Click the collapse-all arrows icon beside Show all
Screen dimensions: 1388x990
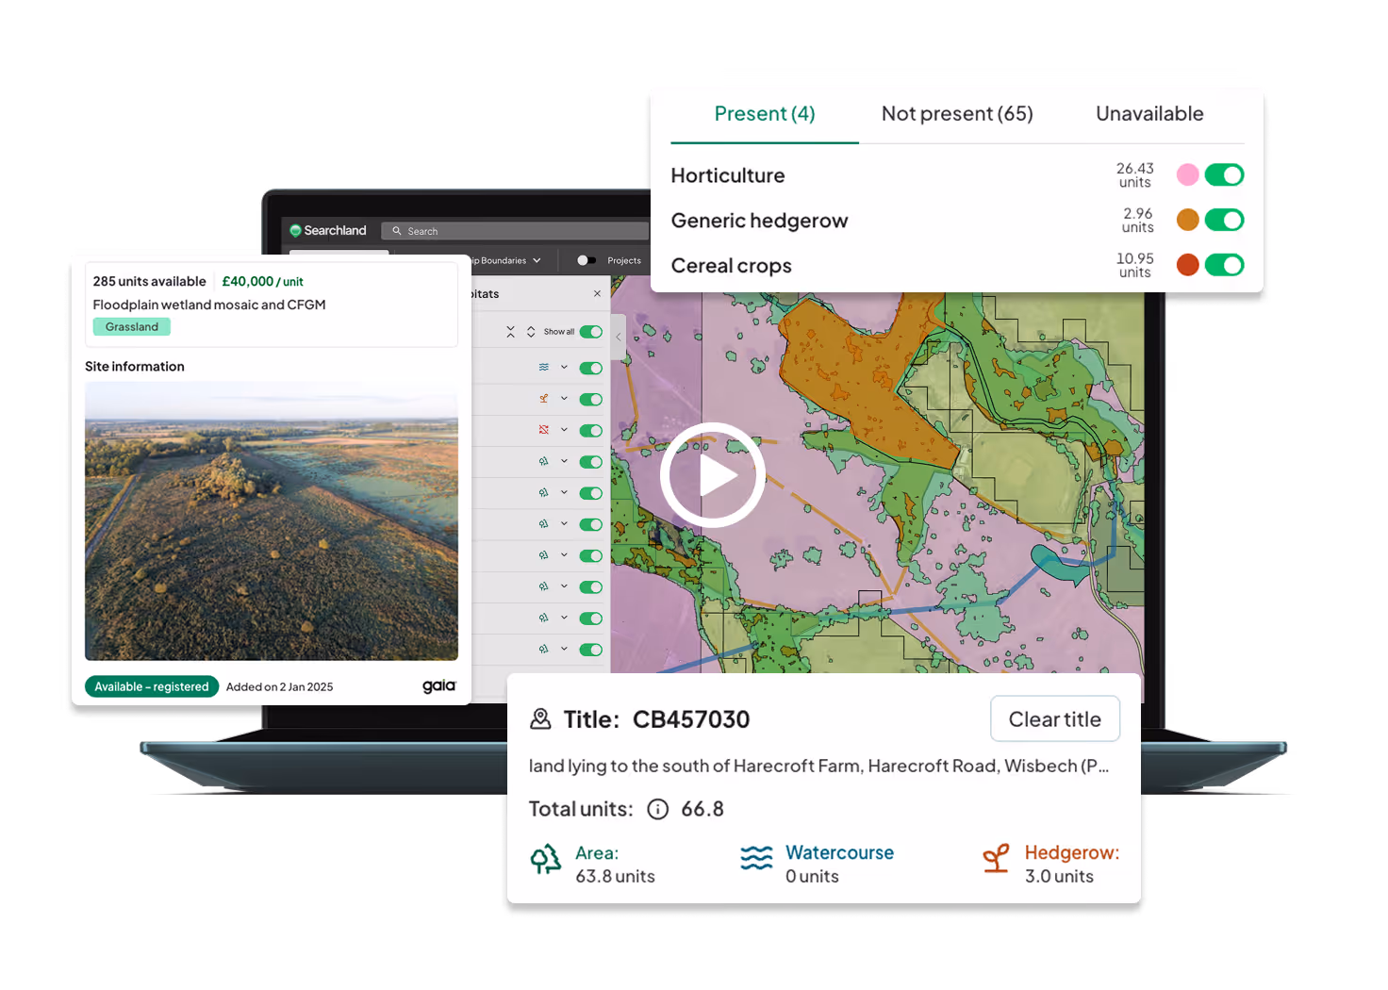point(510,332)
